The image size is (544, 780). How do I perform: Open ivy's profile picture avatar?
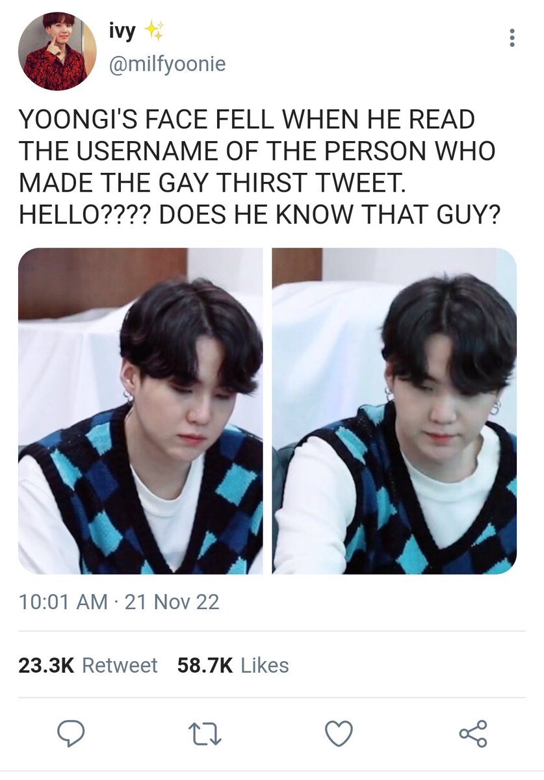tap(57, 51)
